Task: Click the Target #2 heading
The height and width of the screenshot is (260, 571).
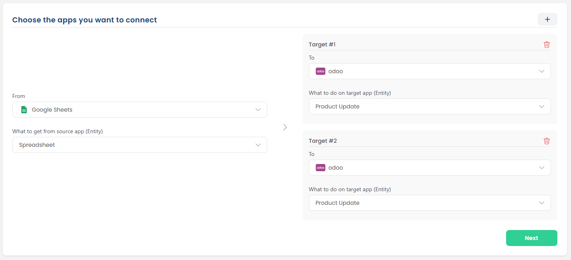Action: [x=323, y=141]
